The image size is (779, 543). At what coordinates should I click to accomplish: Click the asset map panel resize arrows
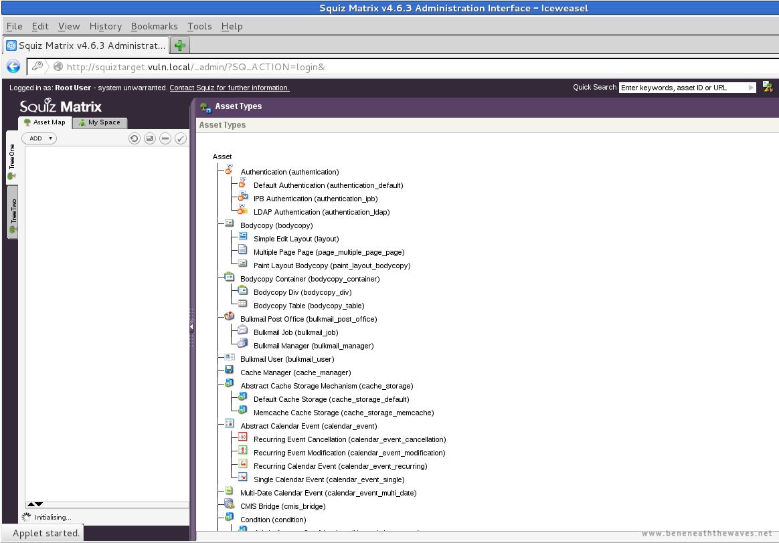[35, 504]
